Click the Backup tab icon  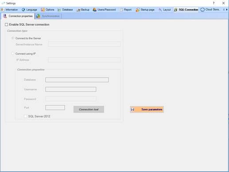pos(78,10)
